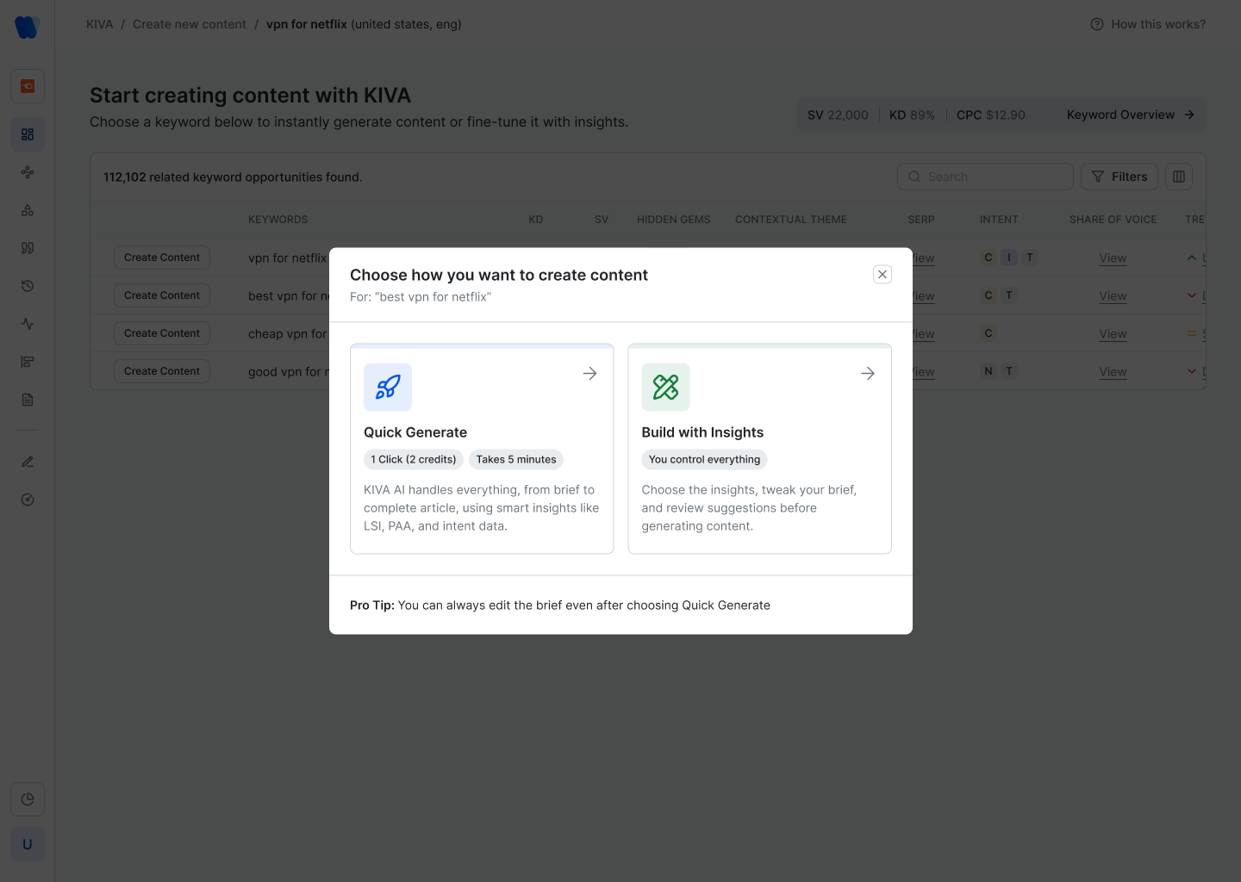This screenshot has width=1241, height=882.
Task: Click the KD column header
Action: pos(536,220)
